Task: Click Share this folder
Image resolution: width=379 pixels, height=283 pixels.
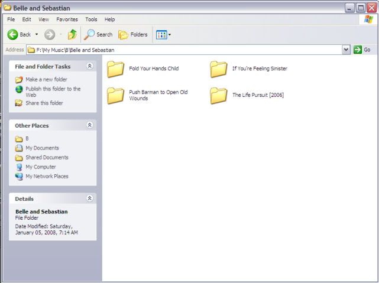Action: coord(44,103)
